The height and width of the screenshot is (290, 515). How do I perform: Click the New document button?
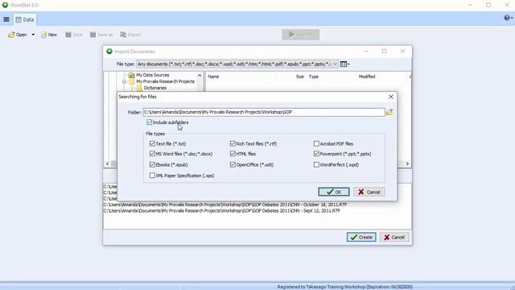[x=49, y=35]
